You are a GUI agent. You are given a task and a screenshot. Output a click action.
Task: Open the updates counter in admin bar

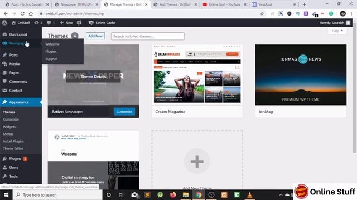coord(38,23)
